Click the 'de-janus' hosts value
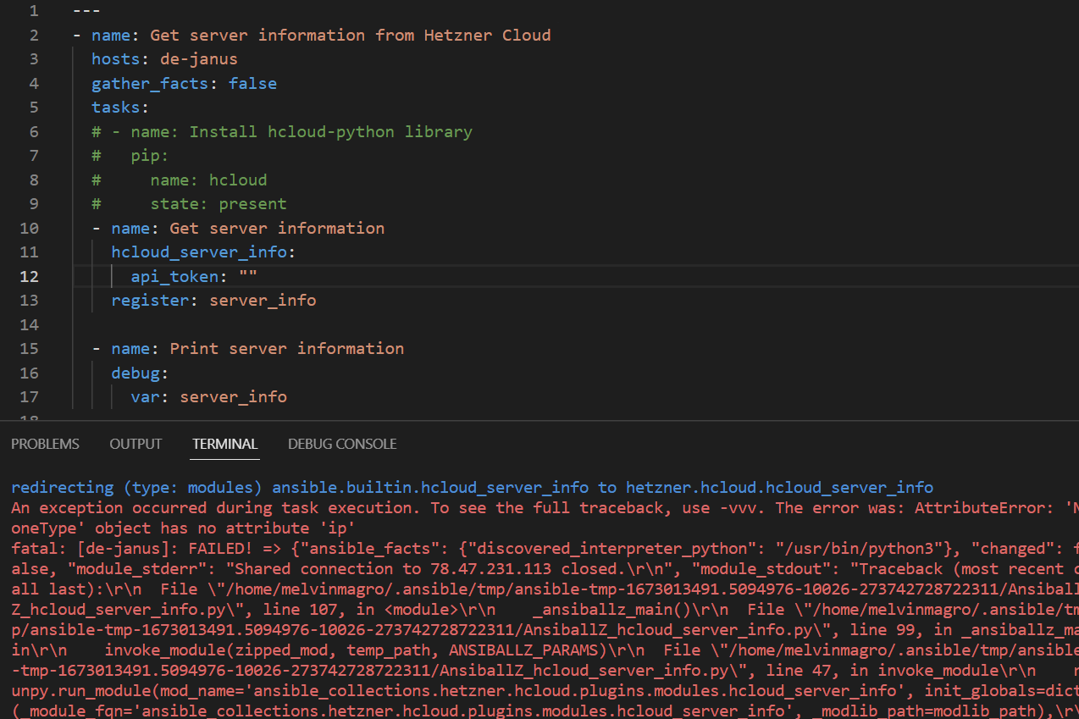1079x719 pixels. (199, 59)
